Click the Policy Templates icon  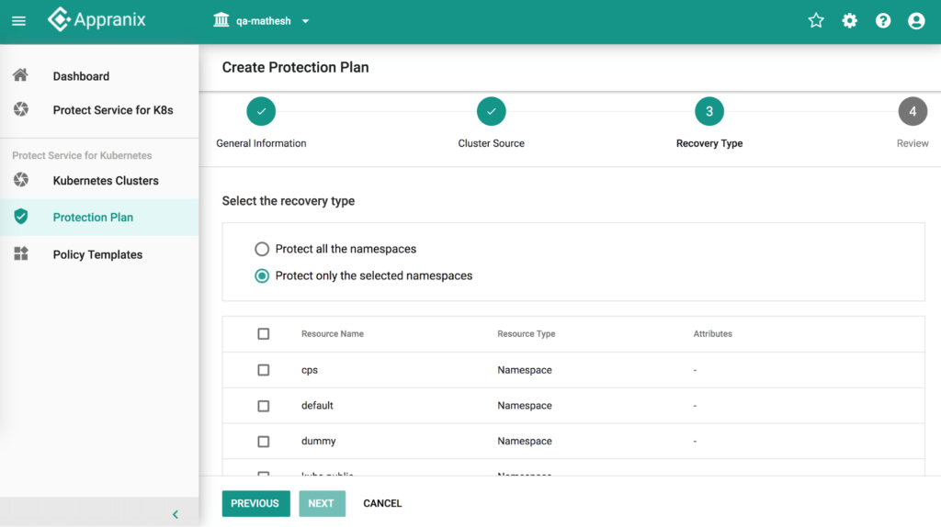click(21, 253)
